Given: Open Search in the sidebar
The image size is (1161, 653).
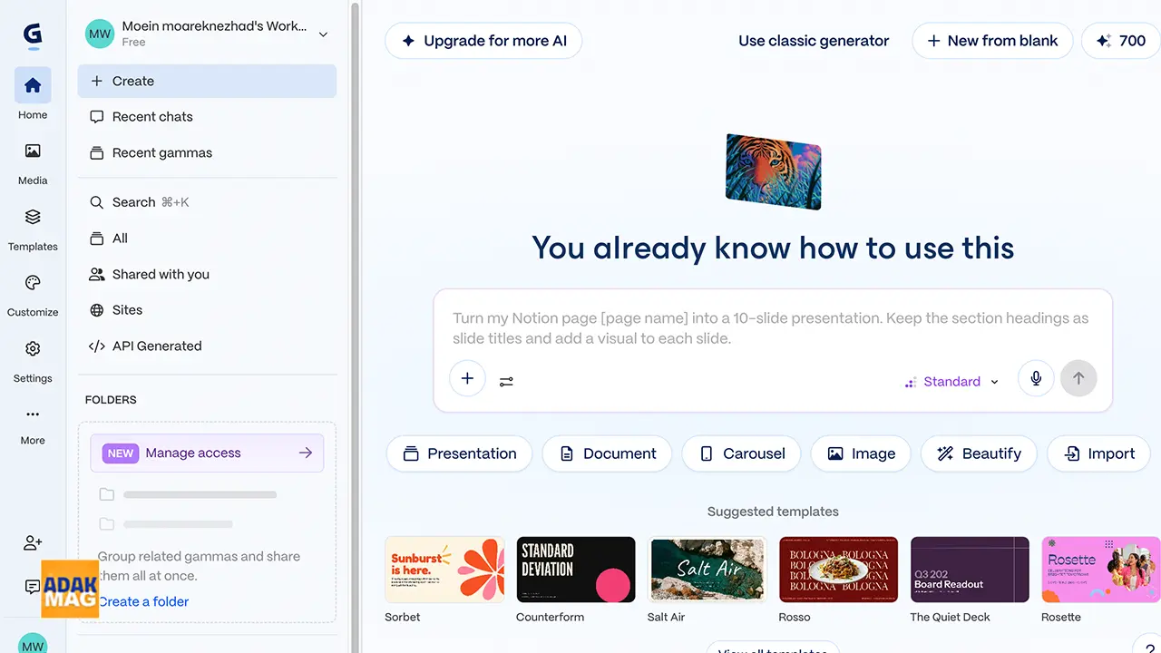Looking at the screenshot, I should tap(207, 202).
